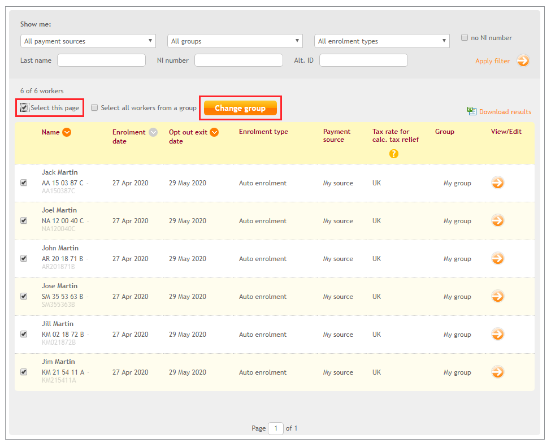Open View/Edit arrow for Jose Martin
The image size is (551, 447).
[497, 296]
